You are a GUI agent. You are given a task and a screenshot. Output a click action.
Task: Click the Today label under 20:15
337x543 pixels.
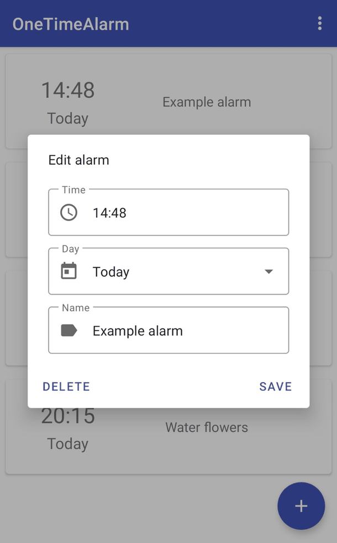pos(67,444)
